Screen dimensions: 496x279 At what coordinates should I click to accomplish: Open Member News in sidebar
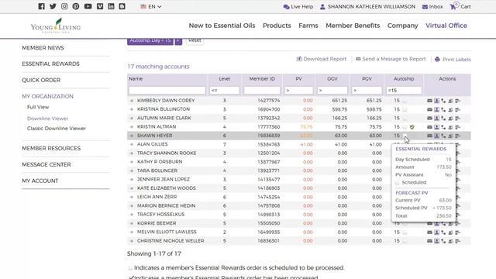43,48
